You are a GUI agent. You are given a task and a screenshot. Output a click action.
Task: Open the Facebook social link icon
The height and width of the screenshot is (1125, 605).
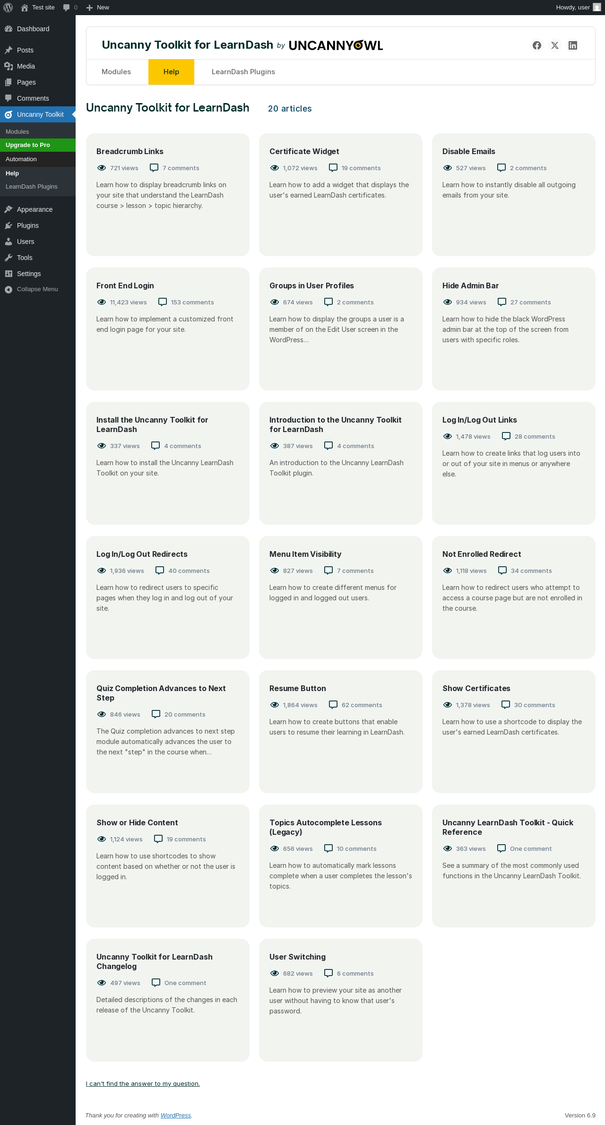537,45
